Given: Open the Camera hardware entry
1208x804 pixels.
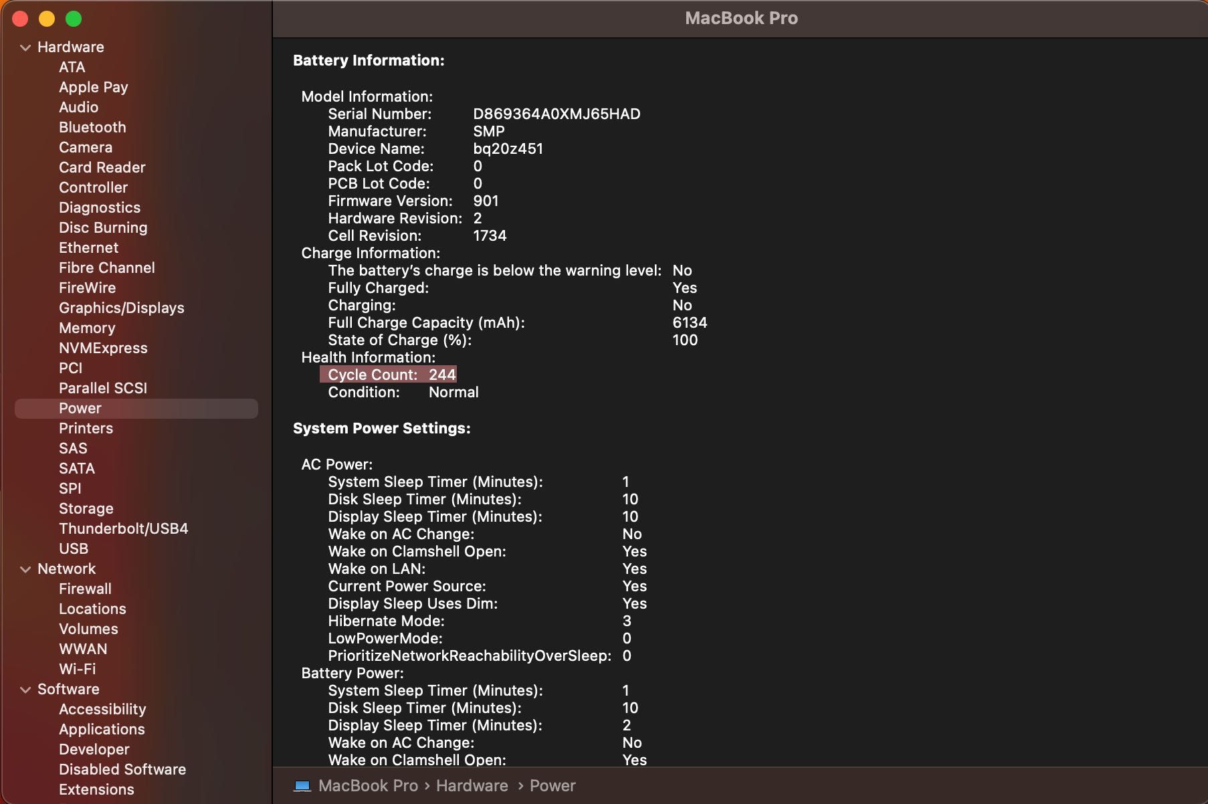Looking at the screenshot, I should pos(86,147).
